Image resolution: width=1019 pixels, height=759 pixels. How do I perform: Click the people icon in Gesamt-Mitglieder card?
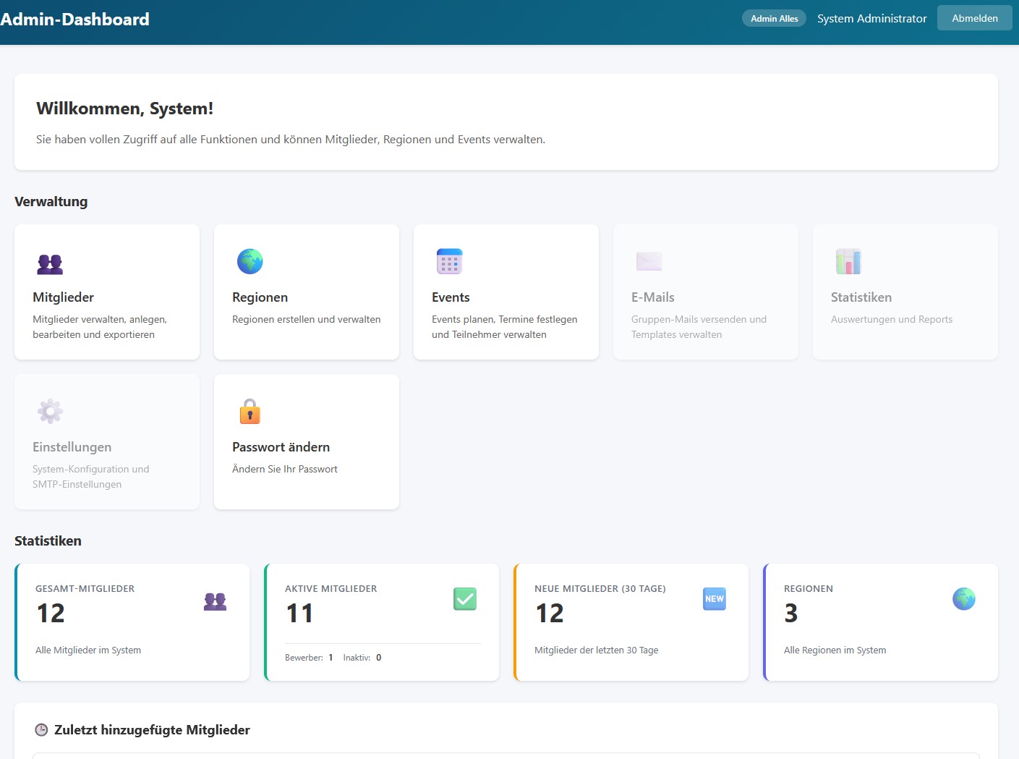(215, 601)
